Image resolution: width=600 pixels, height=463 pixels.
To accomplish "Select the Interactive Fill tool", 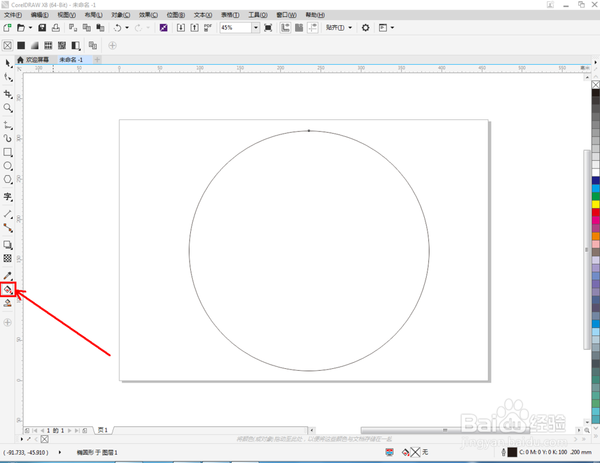I will tap(8, 289).
